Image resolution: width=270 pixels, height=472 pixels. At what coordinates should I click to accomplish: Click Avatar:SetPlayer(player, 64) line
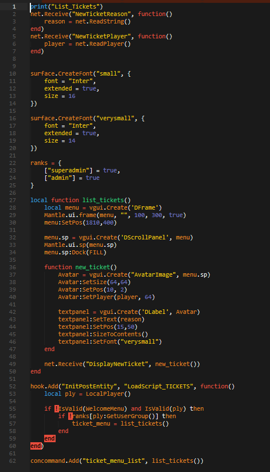click(107, 297)
